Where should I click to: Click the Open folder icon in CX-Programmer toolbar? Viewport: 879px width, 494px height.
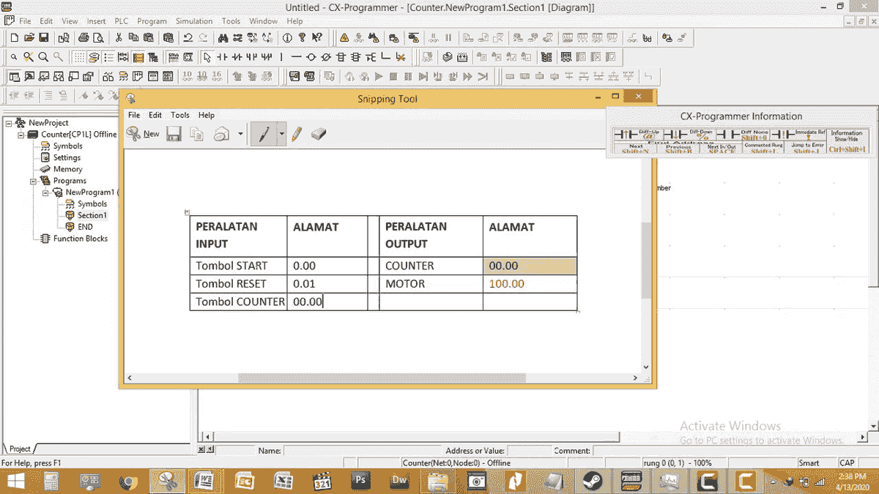[x=29, y=37]
